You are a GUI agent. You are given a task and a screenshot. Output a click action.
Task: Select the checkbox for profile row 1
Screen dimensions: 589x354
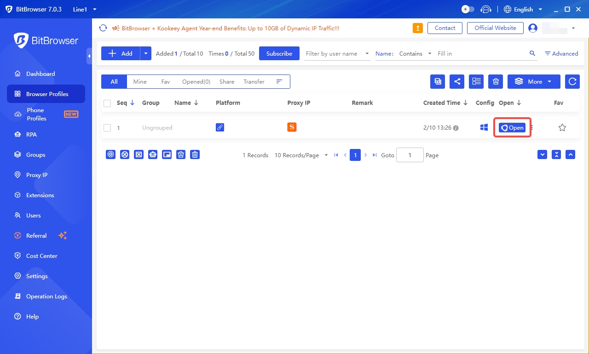tap(107, 128)
